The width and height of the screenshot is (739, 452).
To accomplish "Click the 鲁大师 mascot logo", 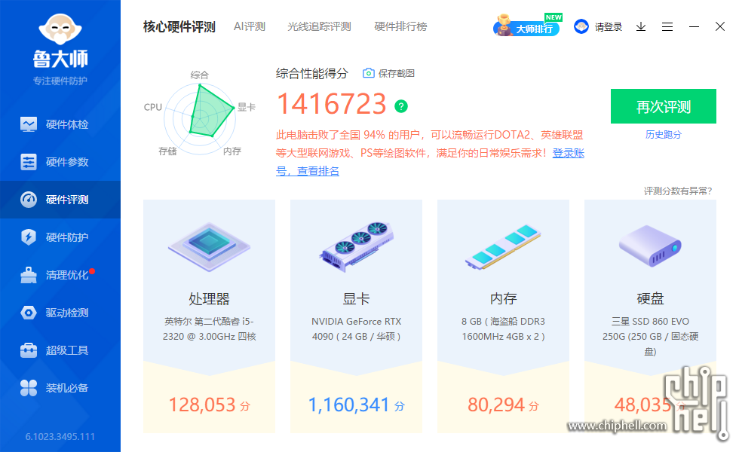I will pyautogui.click(x=60, y=29).
